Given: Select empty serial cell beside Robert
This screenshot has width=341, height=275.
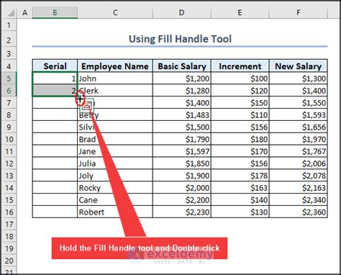Looking at the screenshot, I should pyautogui.click(x=55, y=212).
